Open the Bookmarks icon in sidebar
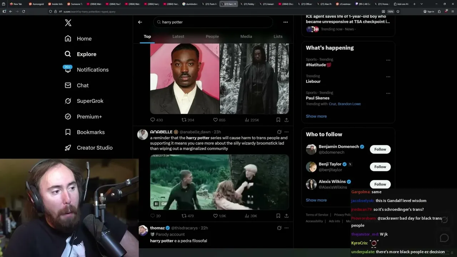 click(x=68, y=132)
